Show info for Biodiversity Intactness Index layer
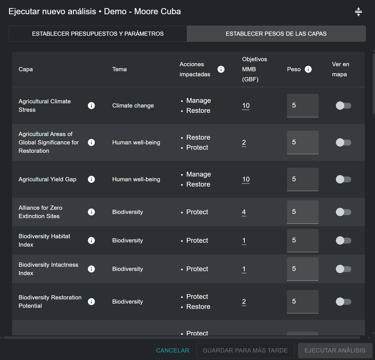 tap(91, 269)
